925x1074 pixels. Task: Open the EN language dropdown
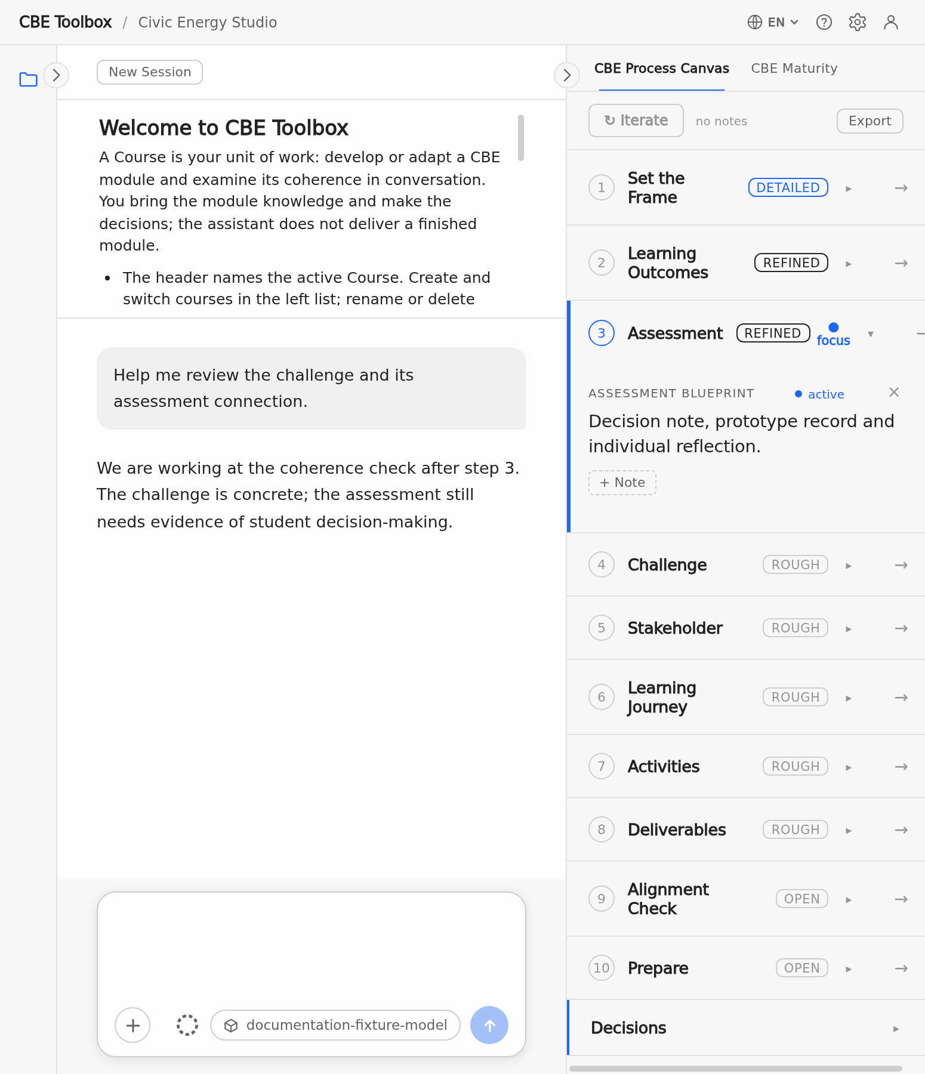[x=773, y=22]
